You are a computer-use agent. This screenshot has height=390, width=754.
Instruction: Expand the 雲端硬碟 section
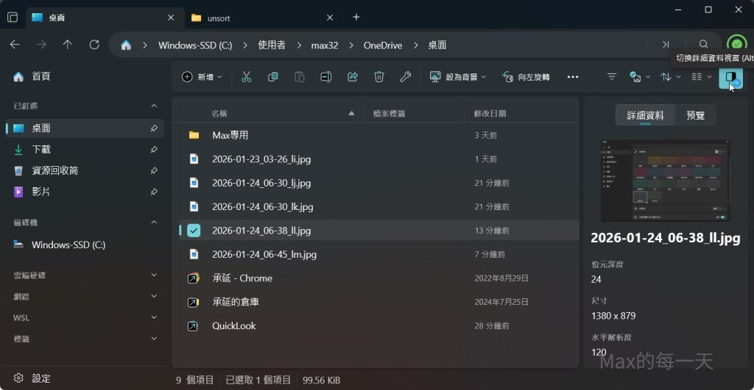(x=154, y=275)
